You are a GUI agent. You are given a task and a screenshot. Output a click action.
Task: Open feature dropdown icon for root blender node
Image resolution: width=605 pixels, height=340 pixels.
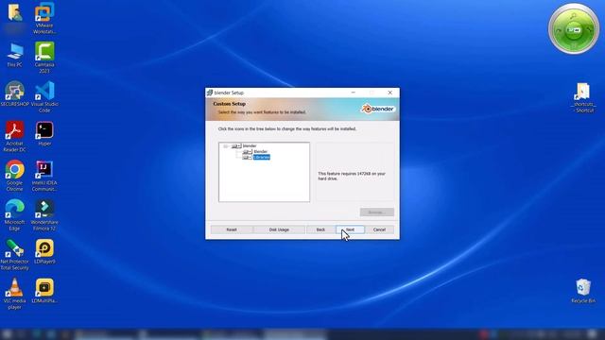point(235,146)
